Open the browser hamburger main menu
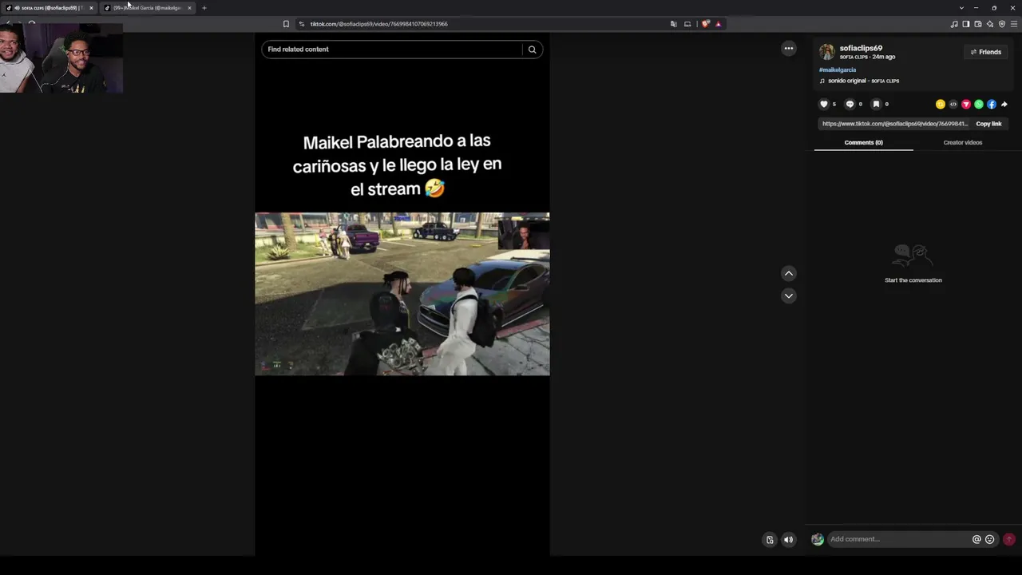This screenshot has width=1022, height=575. point(1014,24)
